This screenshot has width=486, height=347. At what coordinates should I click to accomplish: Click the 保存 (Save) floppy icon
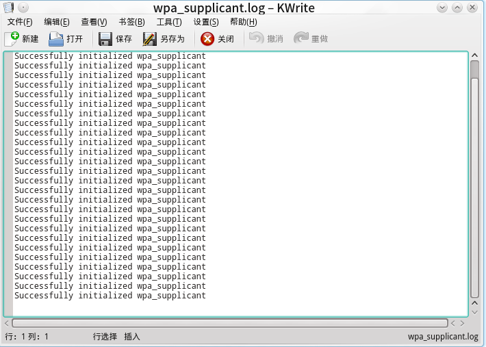[x=105, y=39]
